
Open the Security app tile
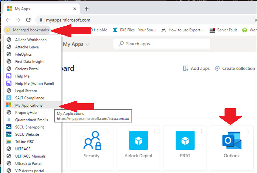pos(92,148)
